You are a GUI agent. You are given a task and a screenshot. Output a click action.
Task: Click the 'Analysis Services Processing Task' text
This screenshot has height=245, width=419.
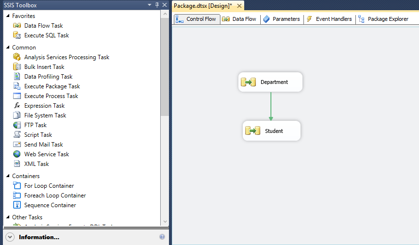point(67,57)
